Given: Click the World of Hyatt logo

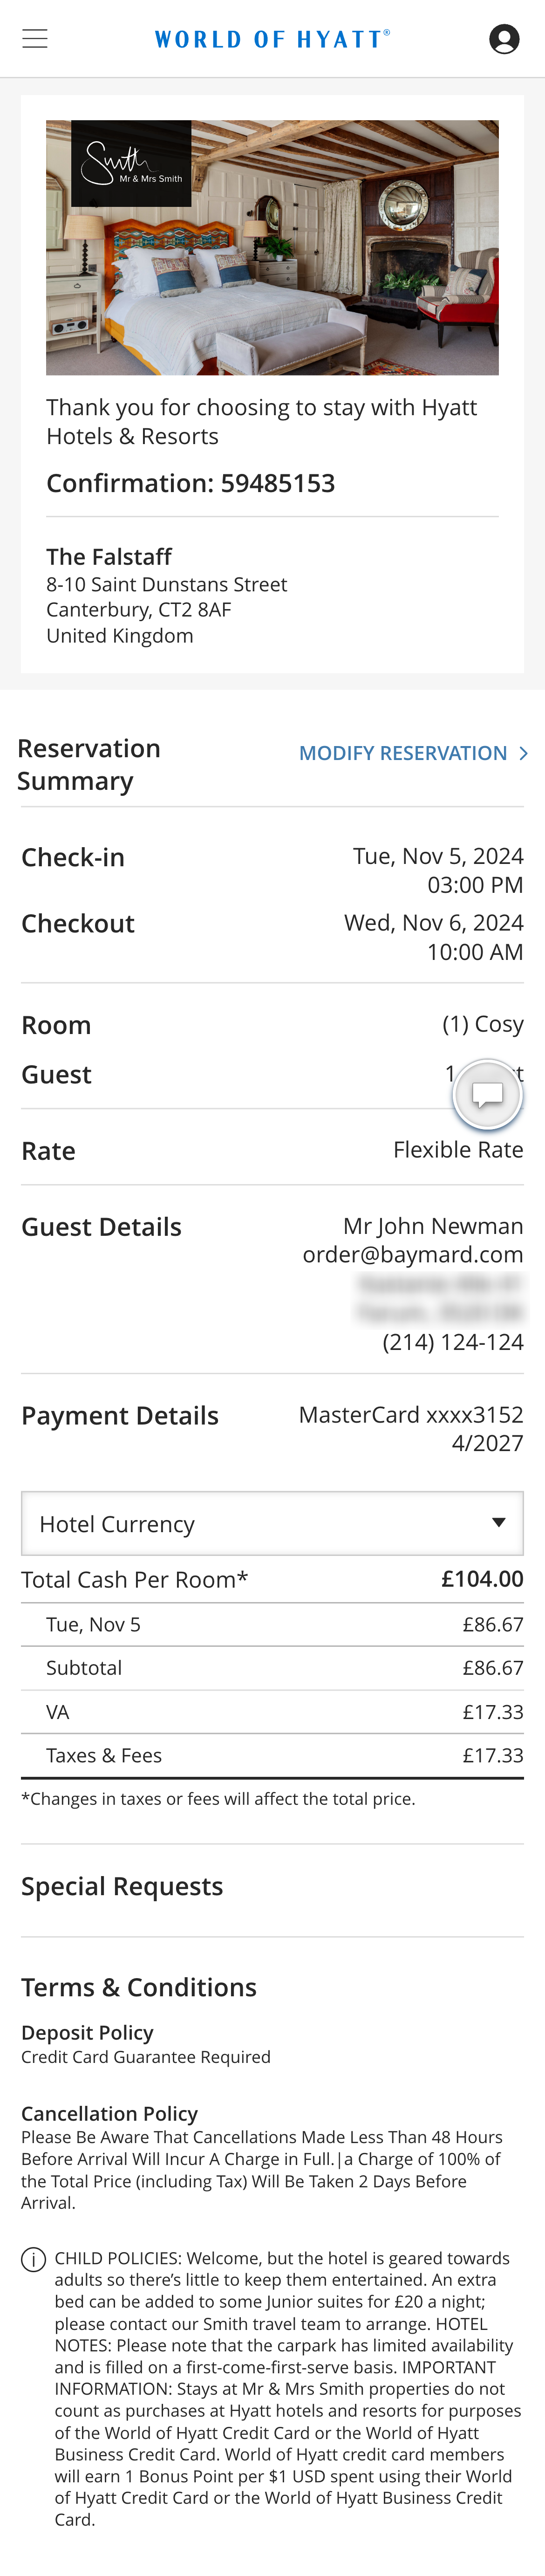Looking at the screenshot, I should pos(271,38).
